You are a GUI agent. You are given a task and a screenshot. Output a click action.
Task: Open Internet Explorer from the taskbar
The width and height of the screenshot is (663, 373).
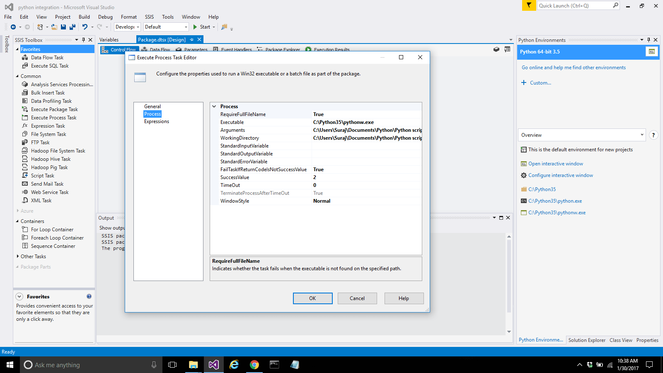pos(234,365)
